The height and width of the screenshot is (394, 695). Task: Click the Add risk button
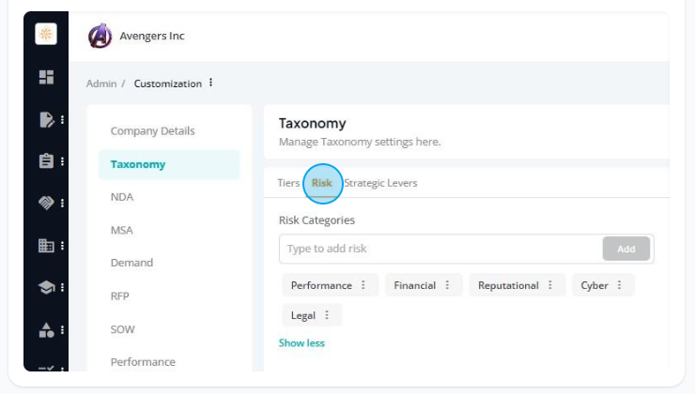625,249
